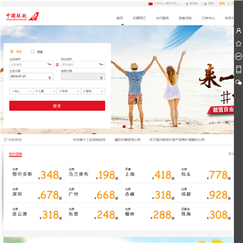Click the departure city input field
This screenshot has width=243, height=243.
[x=31, y=65]
